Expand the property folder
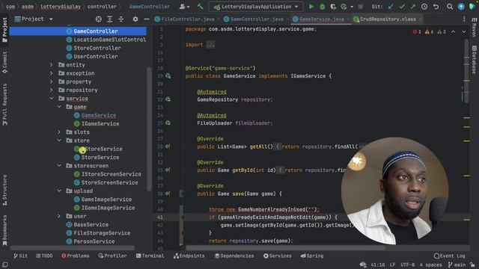This screenshot has width=479, height=269. [52, 81]
